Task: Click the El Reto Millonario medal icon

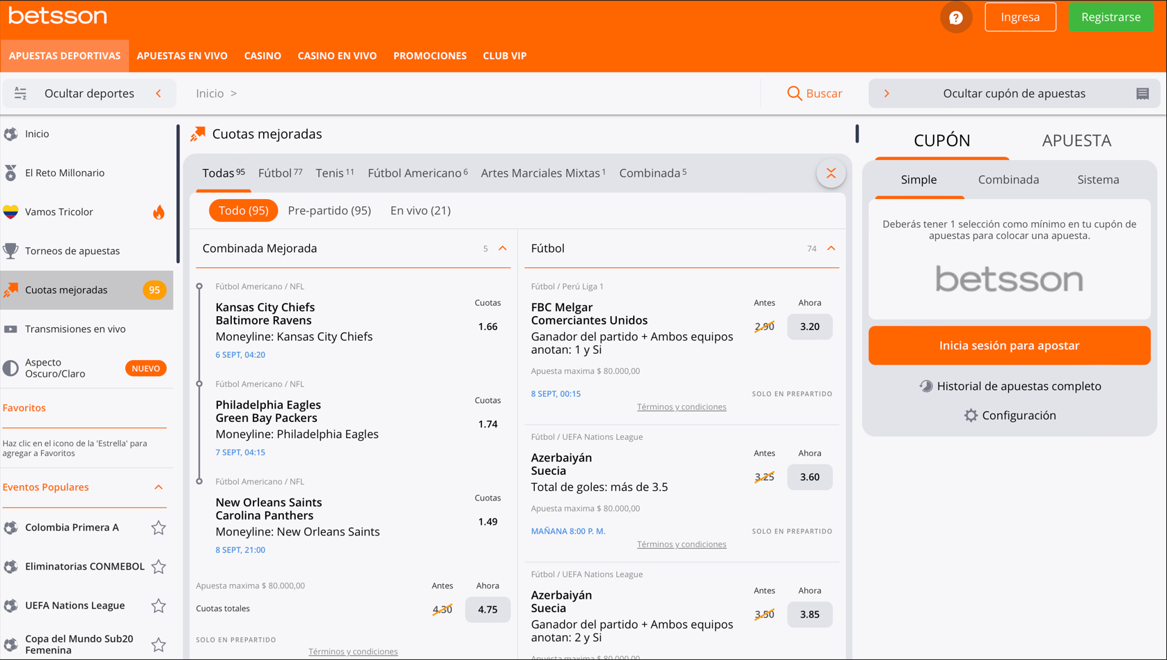Action: click(10, 173)
